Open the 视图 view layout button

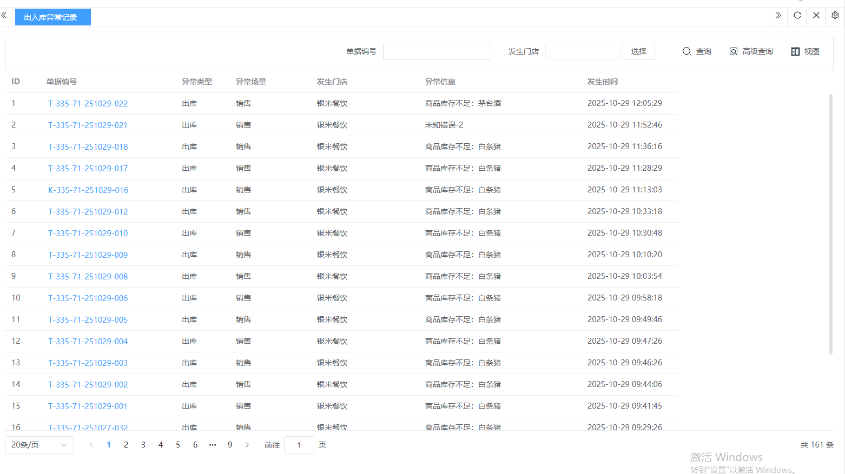point(805,51)
